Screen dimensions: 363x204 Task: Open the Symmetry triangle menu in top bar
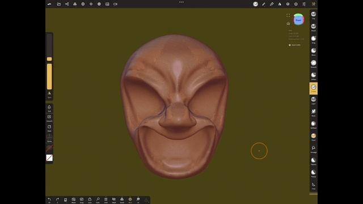point(280,4)
